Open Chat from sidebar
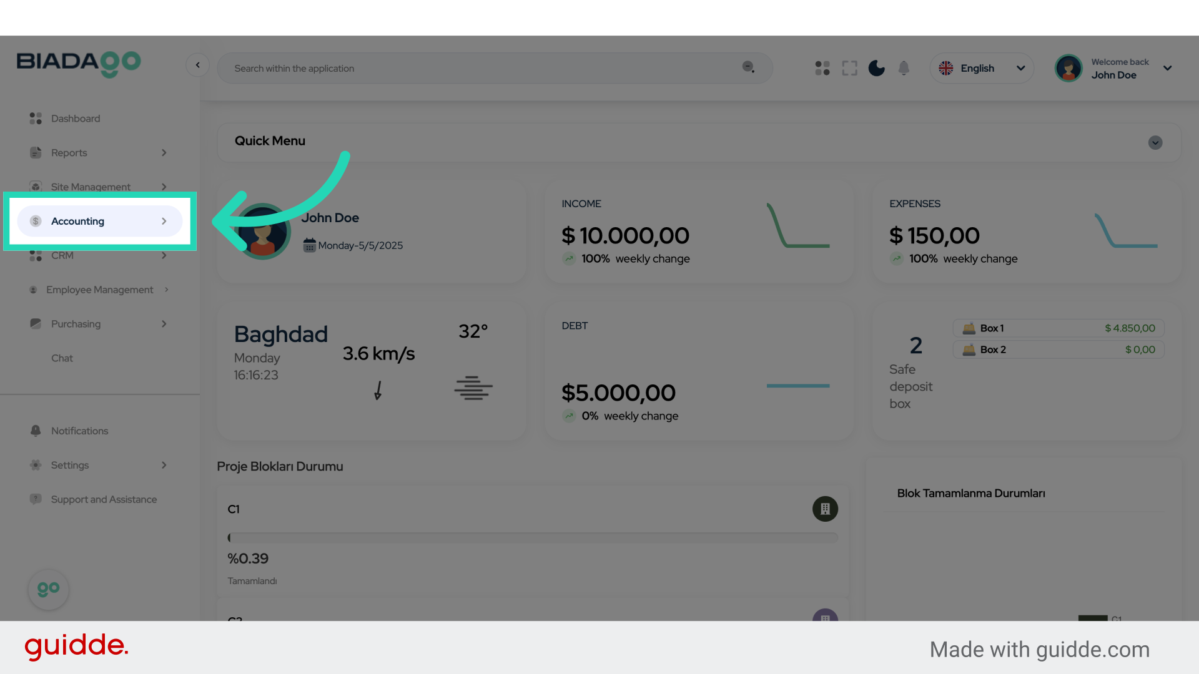The image size is (1199, 674). click(x=62, y=358)
